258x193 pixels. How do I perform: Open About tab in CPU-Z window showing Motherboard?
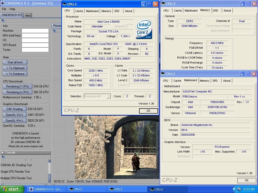tap(227, 81)
